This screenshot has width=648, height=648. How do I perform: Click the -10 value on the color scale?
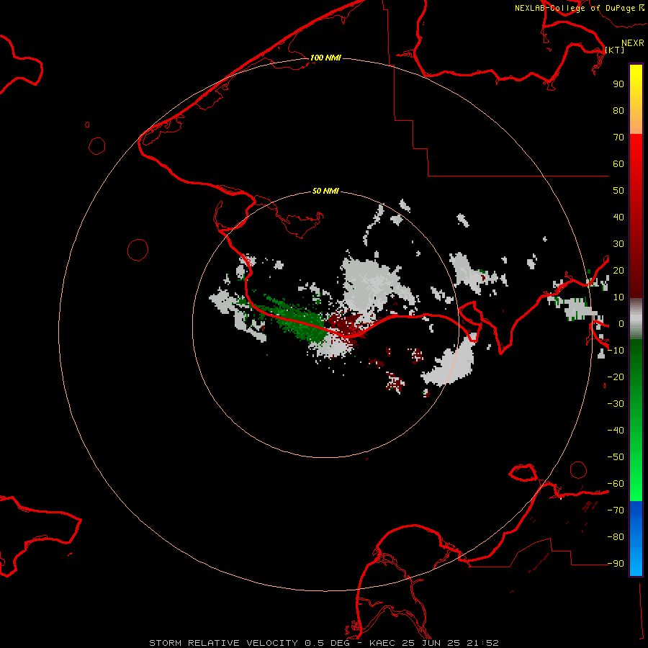point(616,351)
